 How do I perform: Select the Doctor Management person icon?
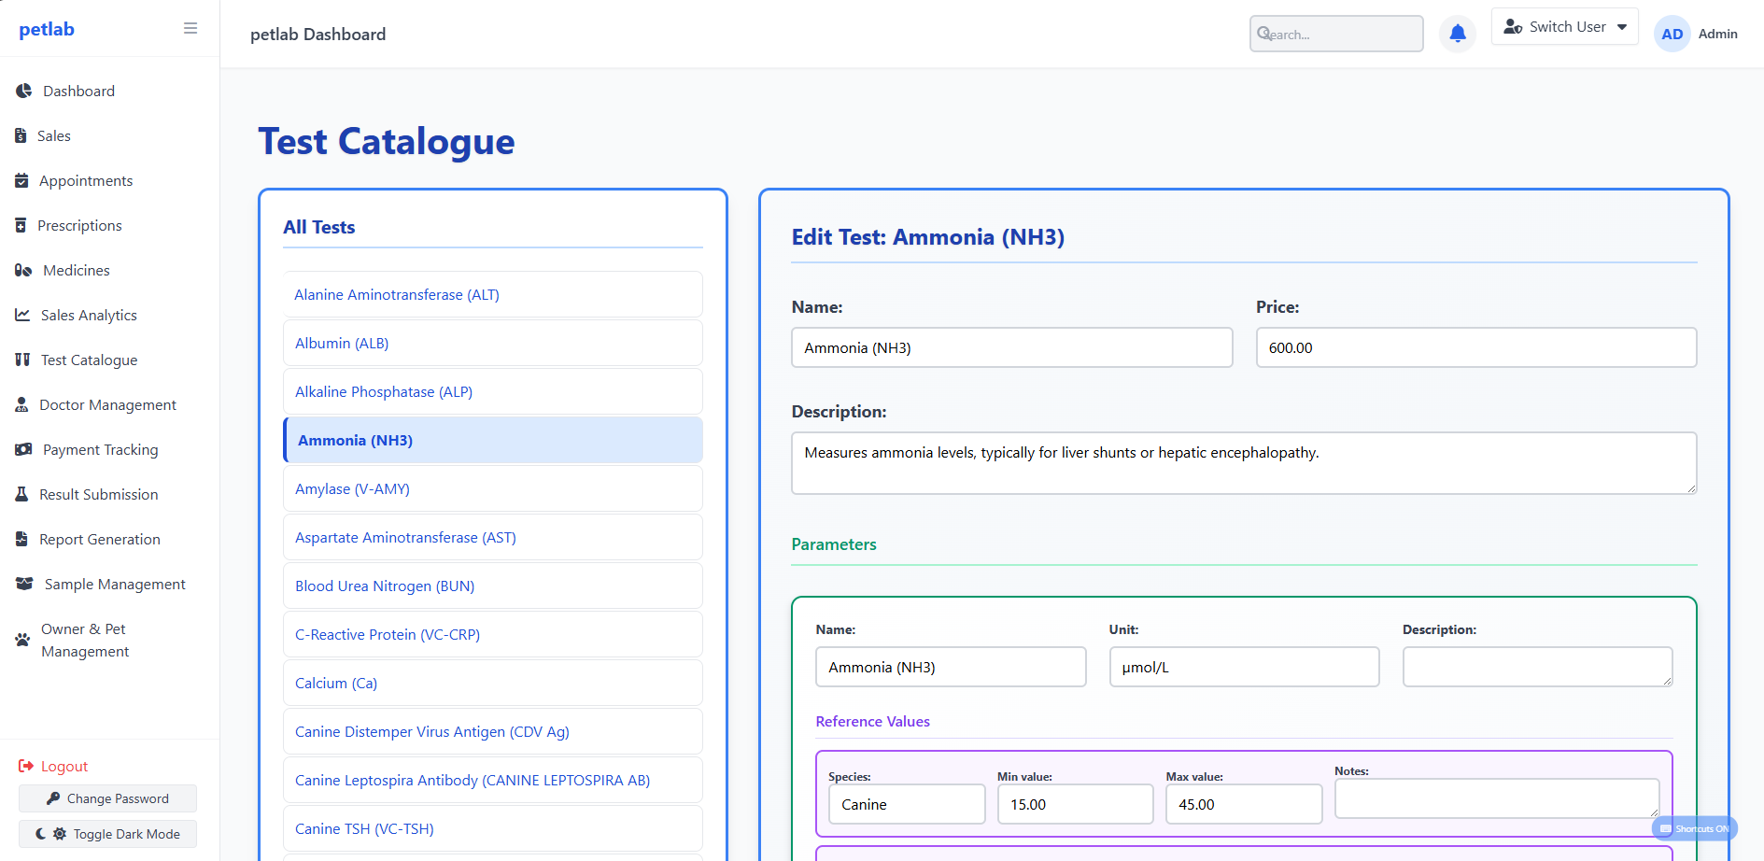[22, 404]
